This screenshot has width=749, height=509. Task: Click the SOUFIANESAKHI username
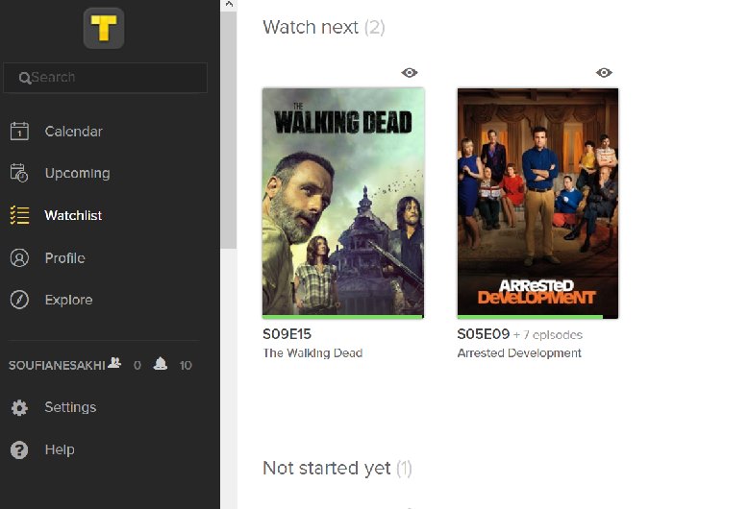[57, 365]
